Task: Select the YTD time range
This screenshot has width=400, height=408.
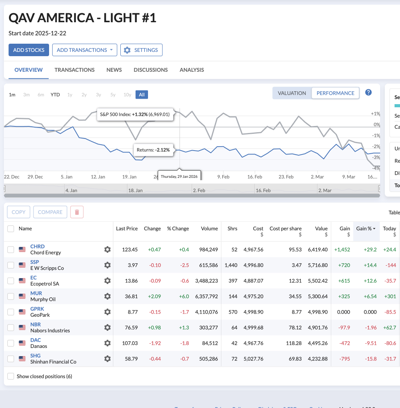Action: (x=55, y=95)
